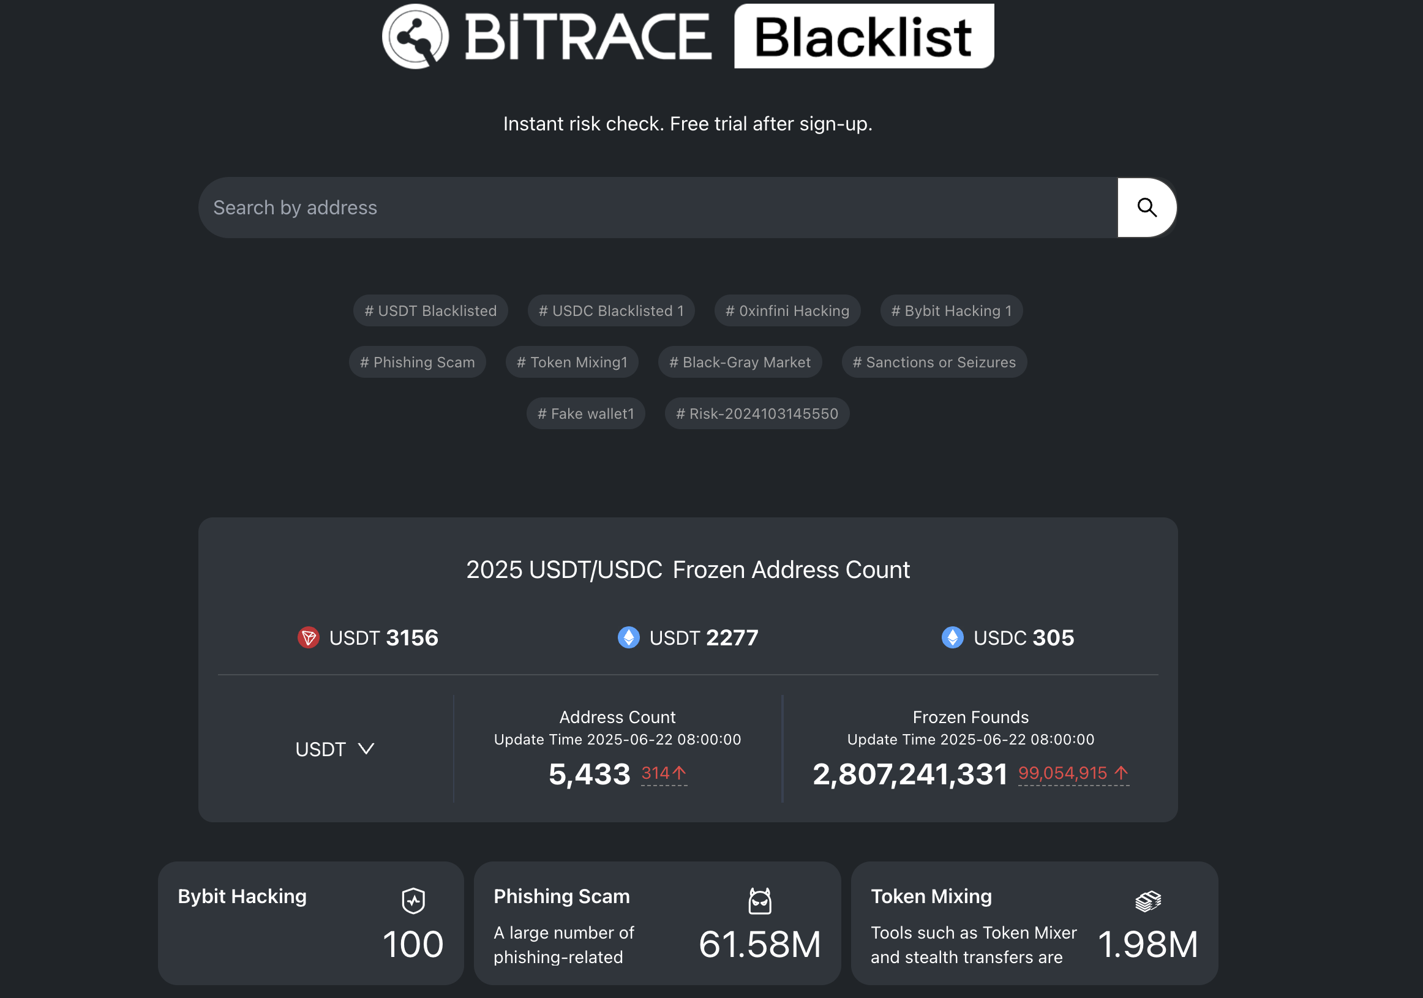Open the Phishing Scam card title
The image size is (1423, 998).
click(561, 896)
